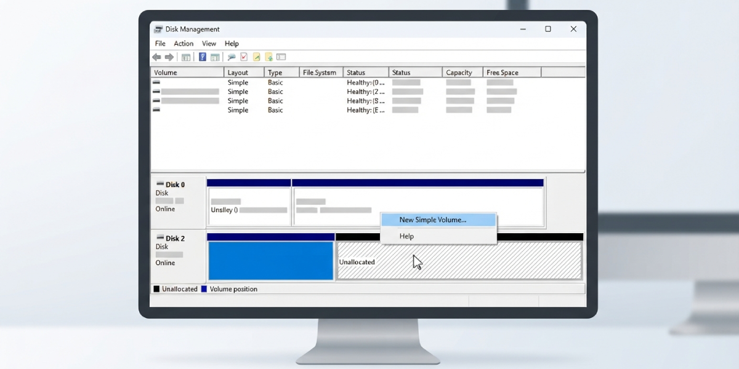Screen dimensions: 739x369
Task: Select the wide second partition on Disk 0
Action: [418, 207]
